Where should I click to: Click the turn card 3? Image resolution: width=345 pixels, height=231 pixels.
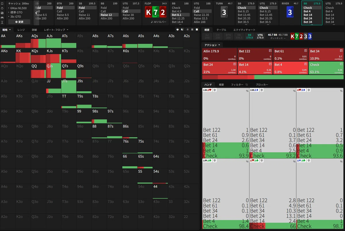point(224,12)
